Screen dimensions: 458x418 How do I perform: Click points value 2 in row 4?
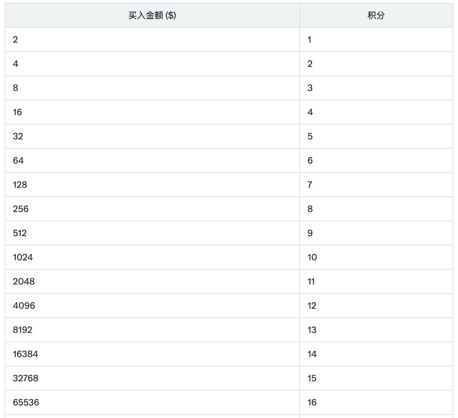tap(376, 64)
